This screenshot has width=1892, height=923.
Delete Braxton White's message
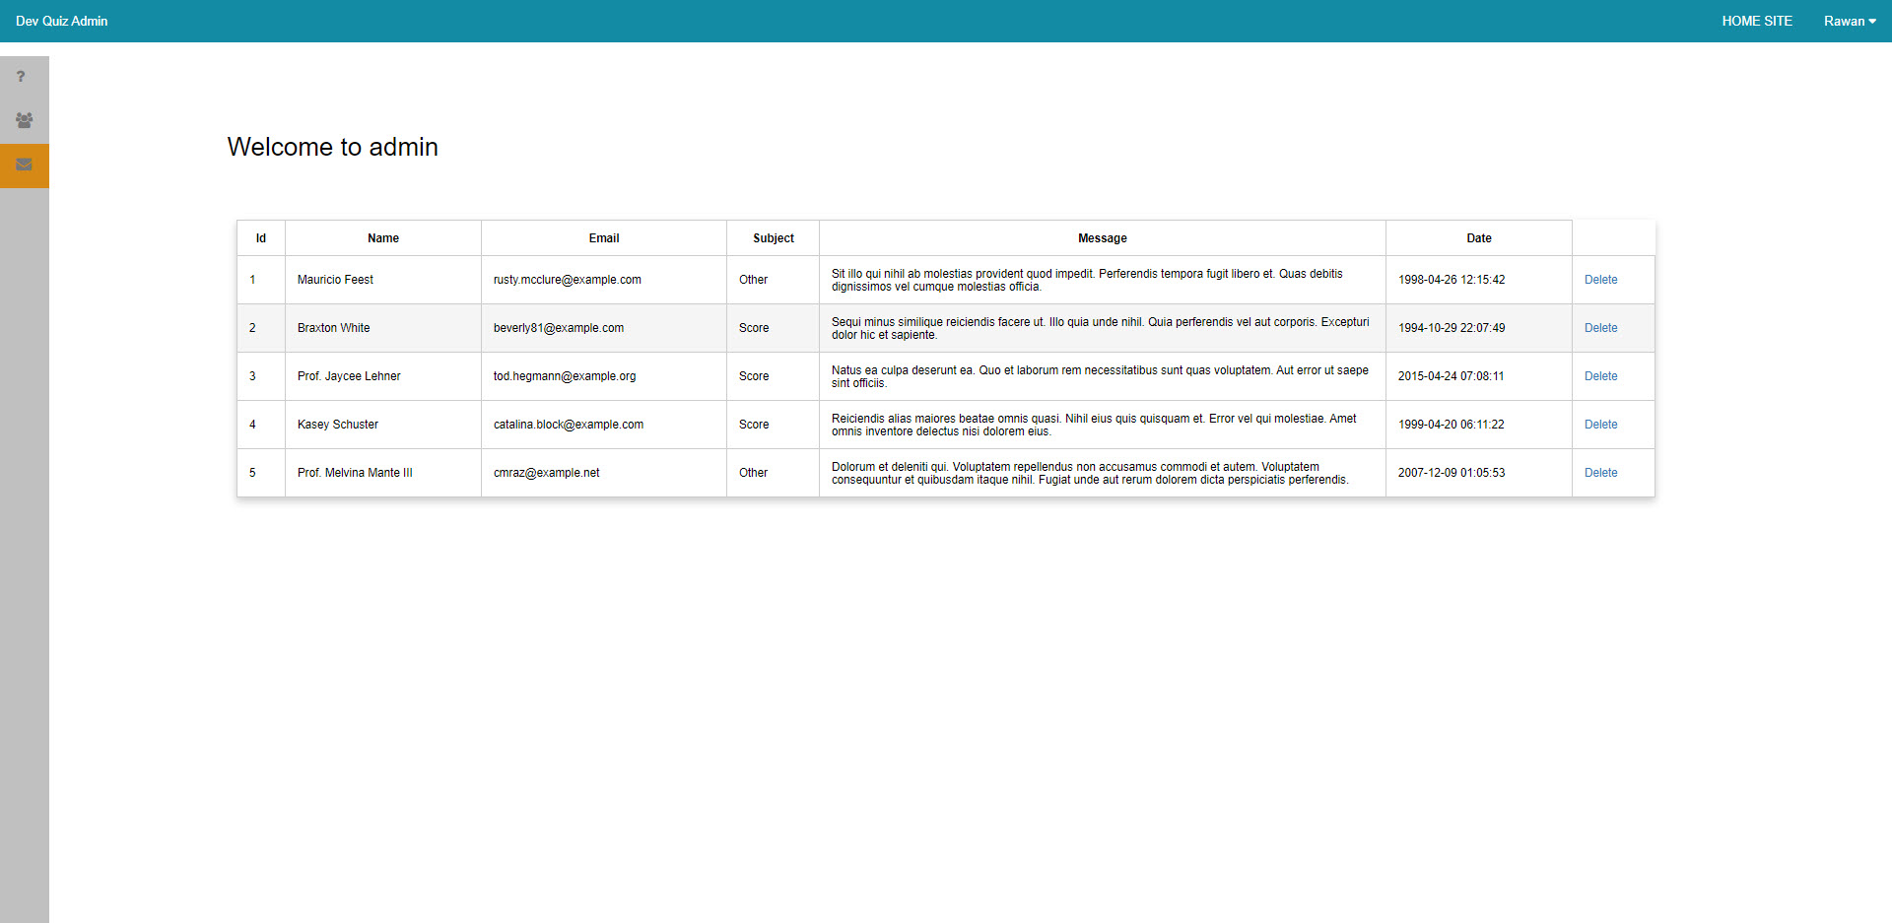tap(1600, 327)
